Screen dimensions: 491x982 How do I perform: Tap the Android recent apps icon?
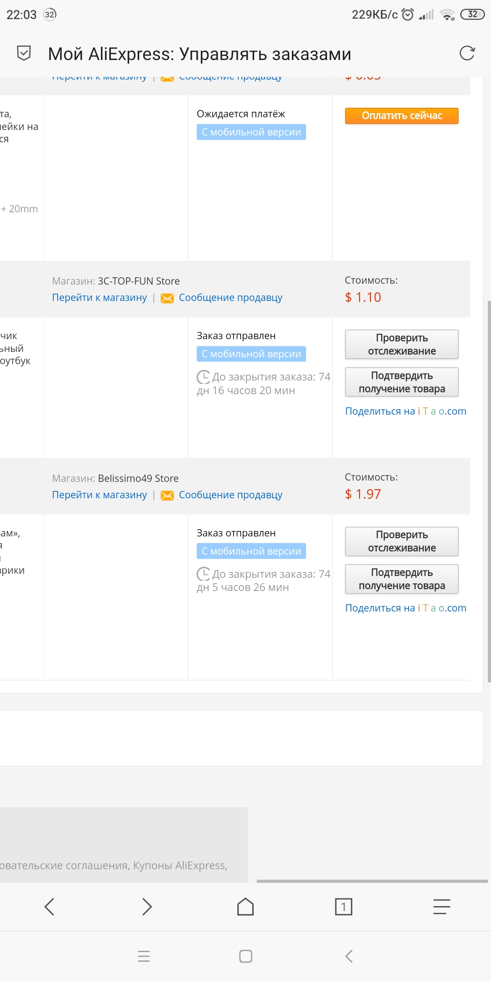[144, 956]
